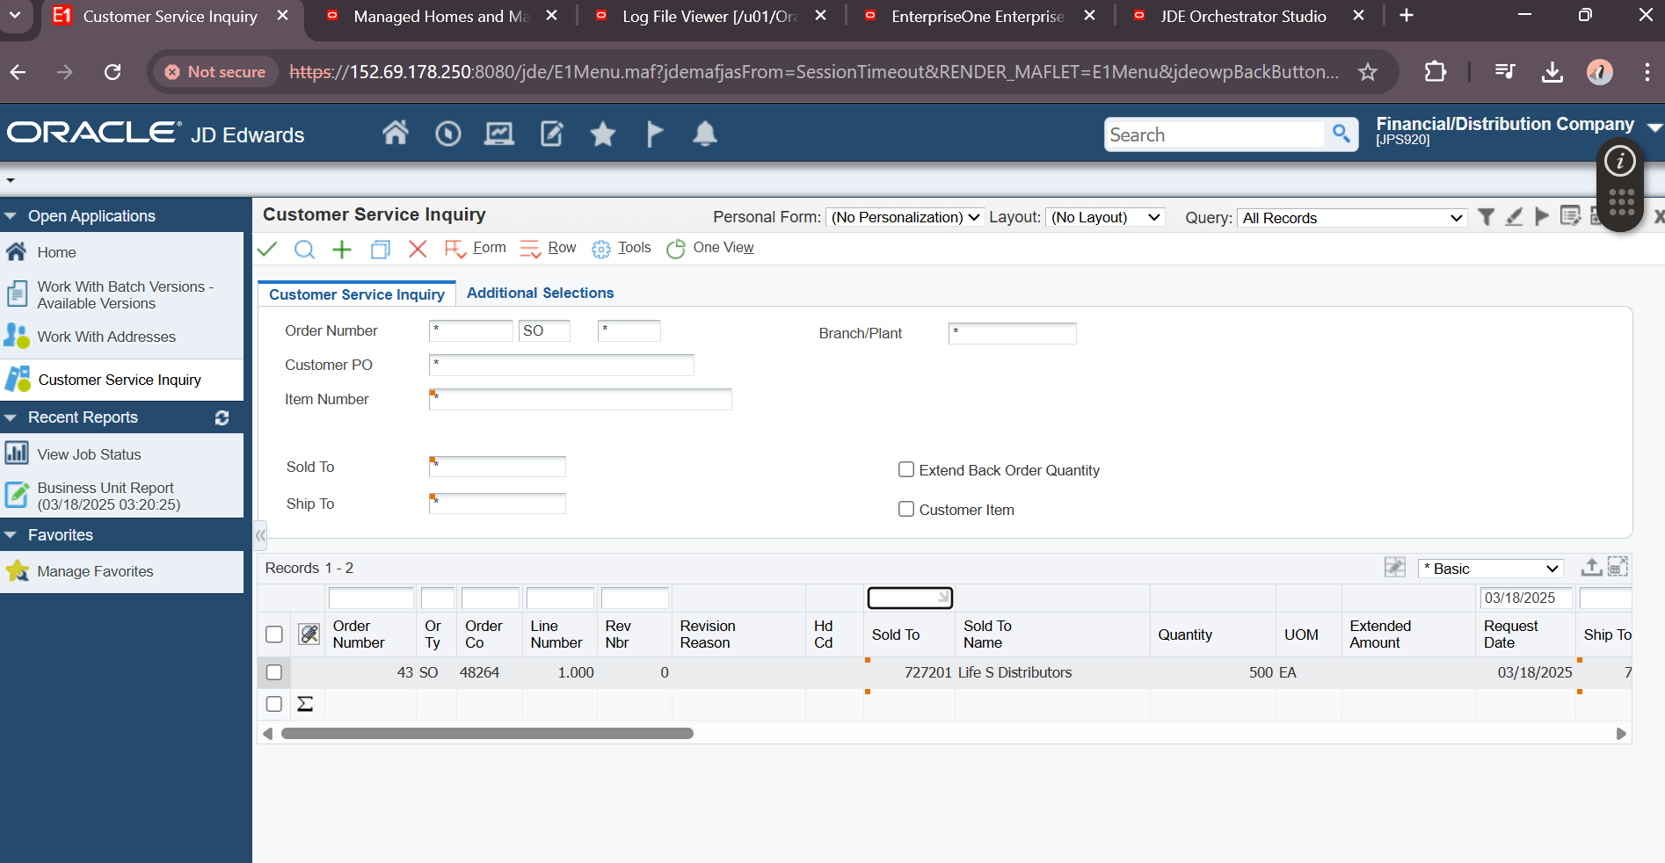The width and height of the screenshot is (1665, 863).
Task: Switch to the Additional Selections tab
Action: [540, 293]
